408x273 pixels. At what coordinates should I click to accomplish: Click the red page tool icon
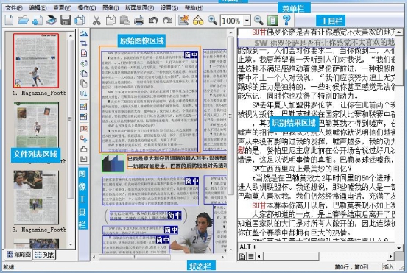[83, 53]
